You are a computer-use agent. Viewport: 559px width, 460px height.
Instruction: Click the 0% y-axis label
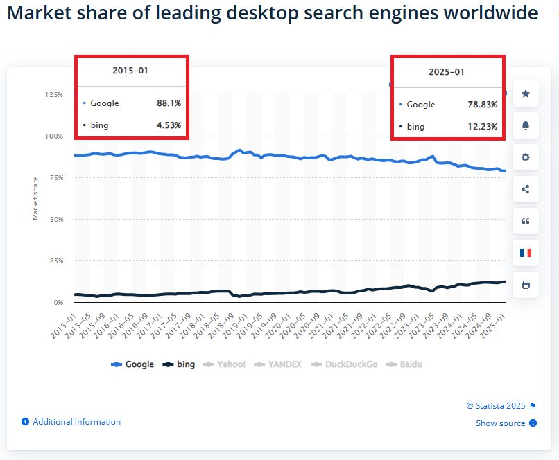(58, 303)
